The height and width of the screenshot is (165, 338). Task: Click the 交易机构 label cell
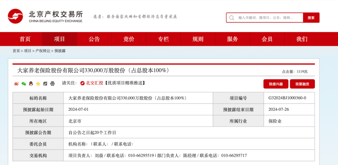[x=38, y=156]
